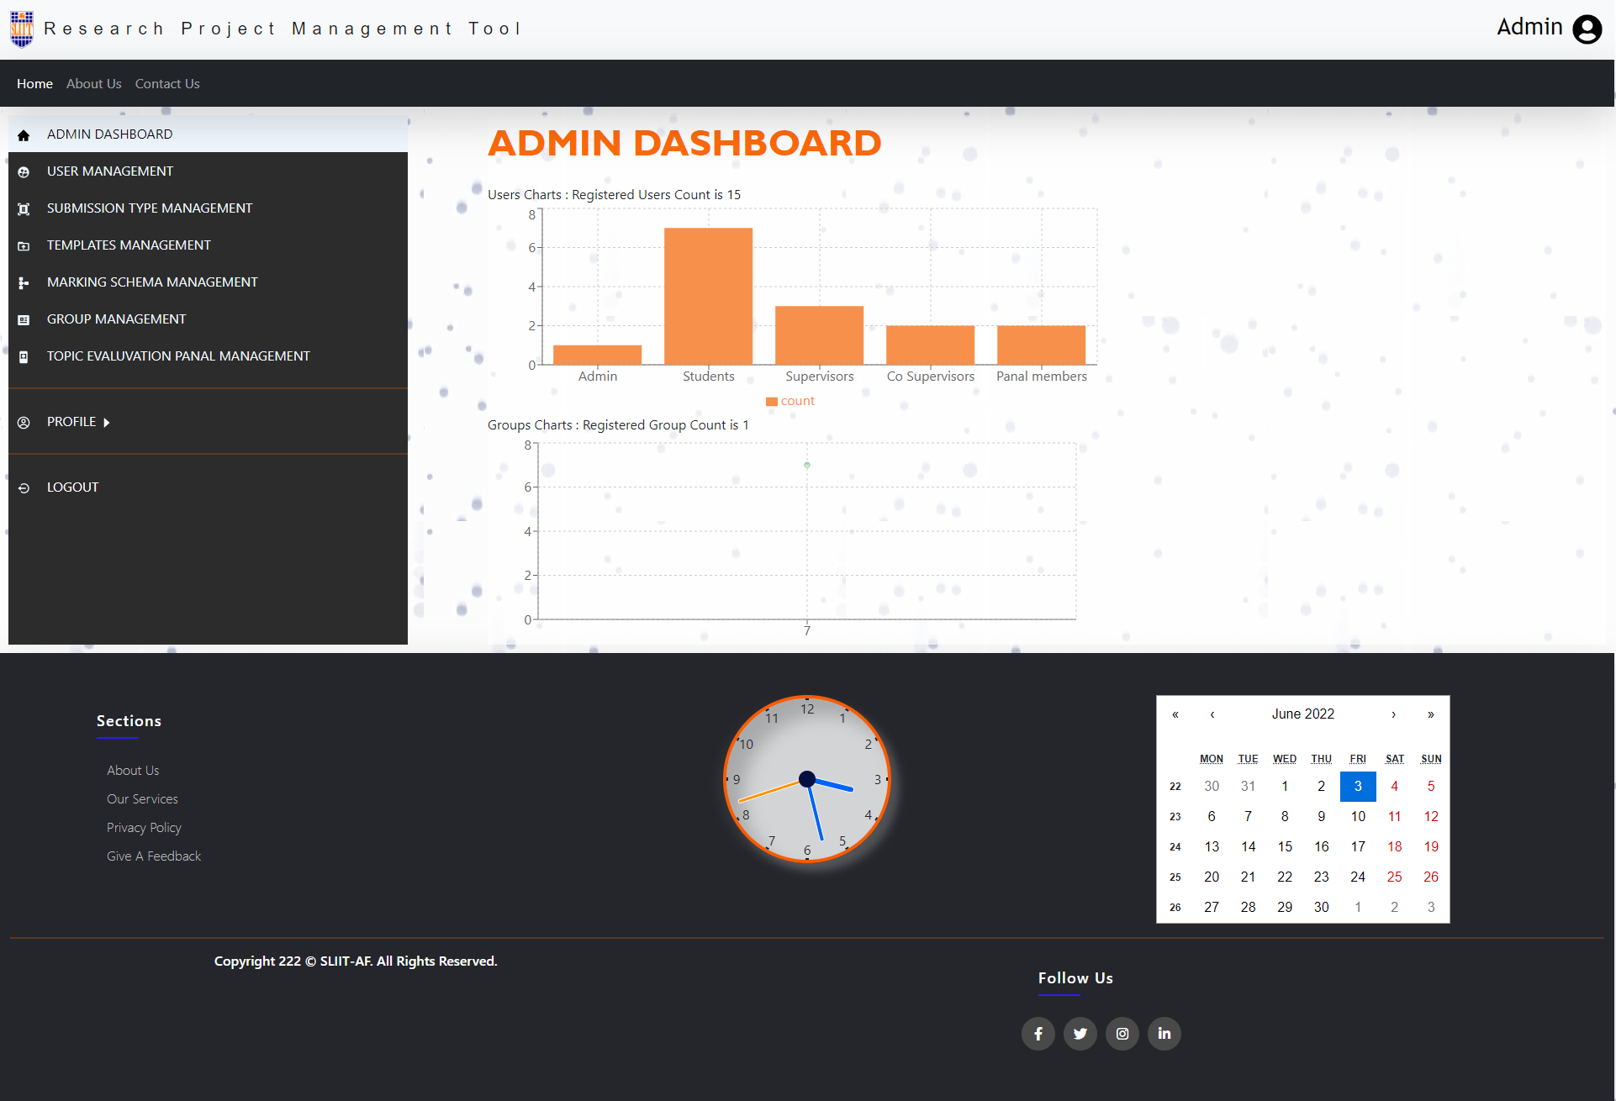Open the Facebook social icon
The width and height of the screenshot is (1616, 1101).
[1038, 1034]
